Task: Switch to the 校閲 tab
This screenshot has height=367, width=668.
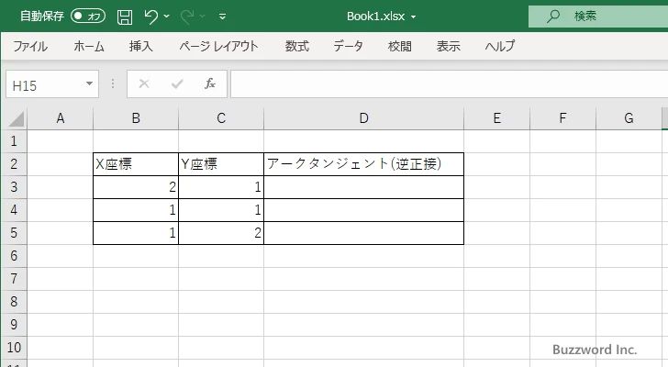Action: [x=400, y=46]
